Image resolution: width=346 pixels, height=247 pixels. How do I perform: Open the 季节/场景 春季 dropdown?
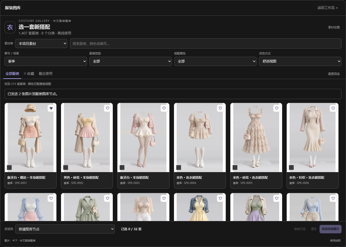pos(46,61)
